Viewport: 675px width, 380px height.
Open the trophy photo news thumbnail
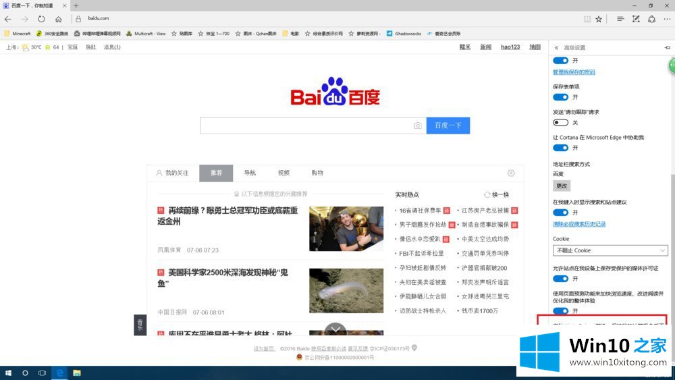[x=346, y=229]
